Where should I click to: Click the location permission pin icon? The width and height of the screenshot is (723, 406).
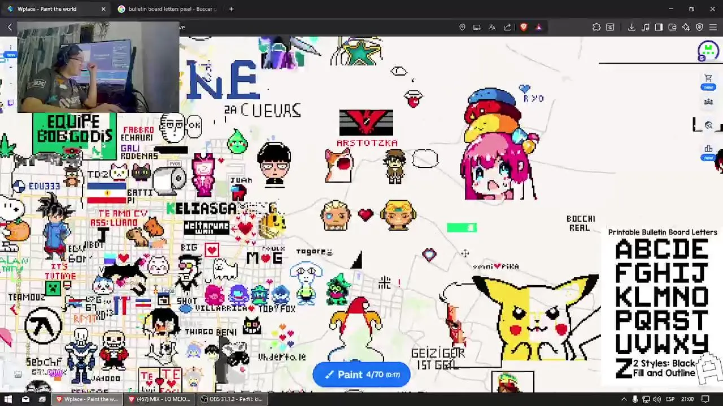[462, 27]
